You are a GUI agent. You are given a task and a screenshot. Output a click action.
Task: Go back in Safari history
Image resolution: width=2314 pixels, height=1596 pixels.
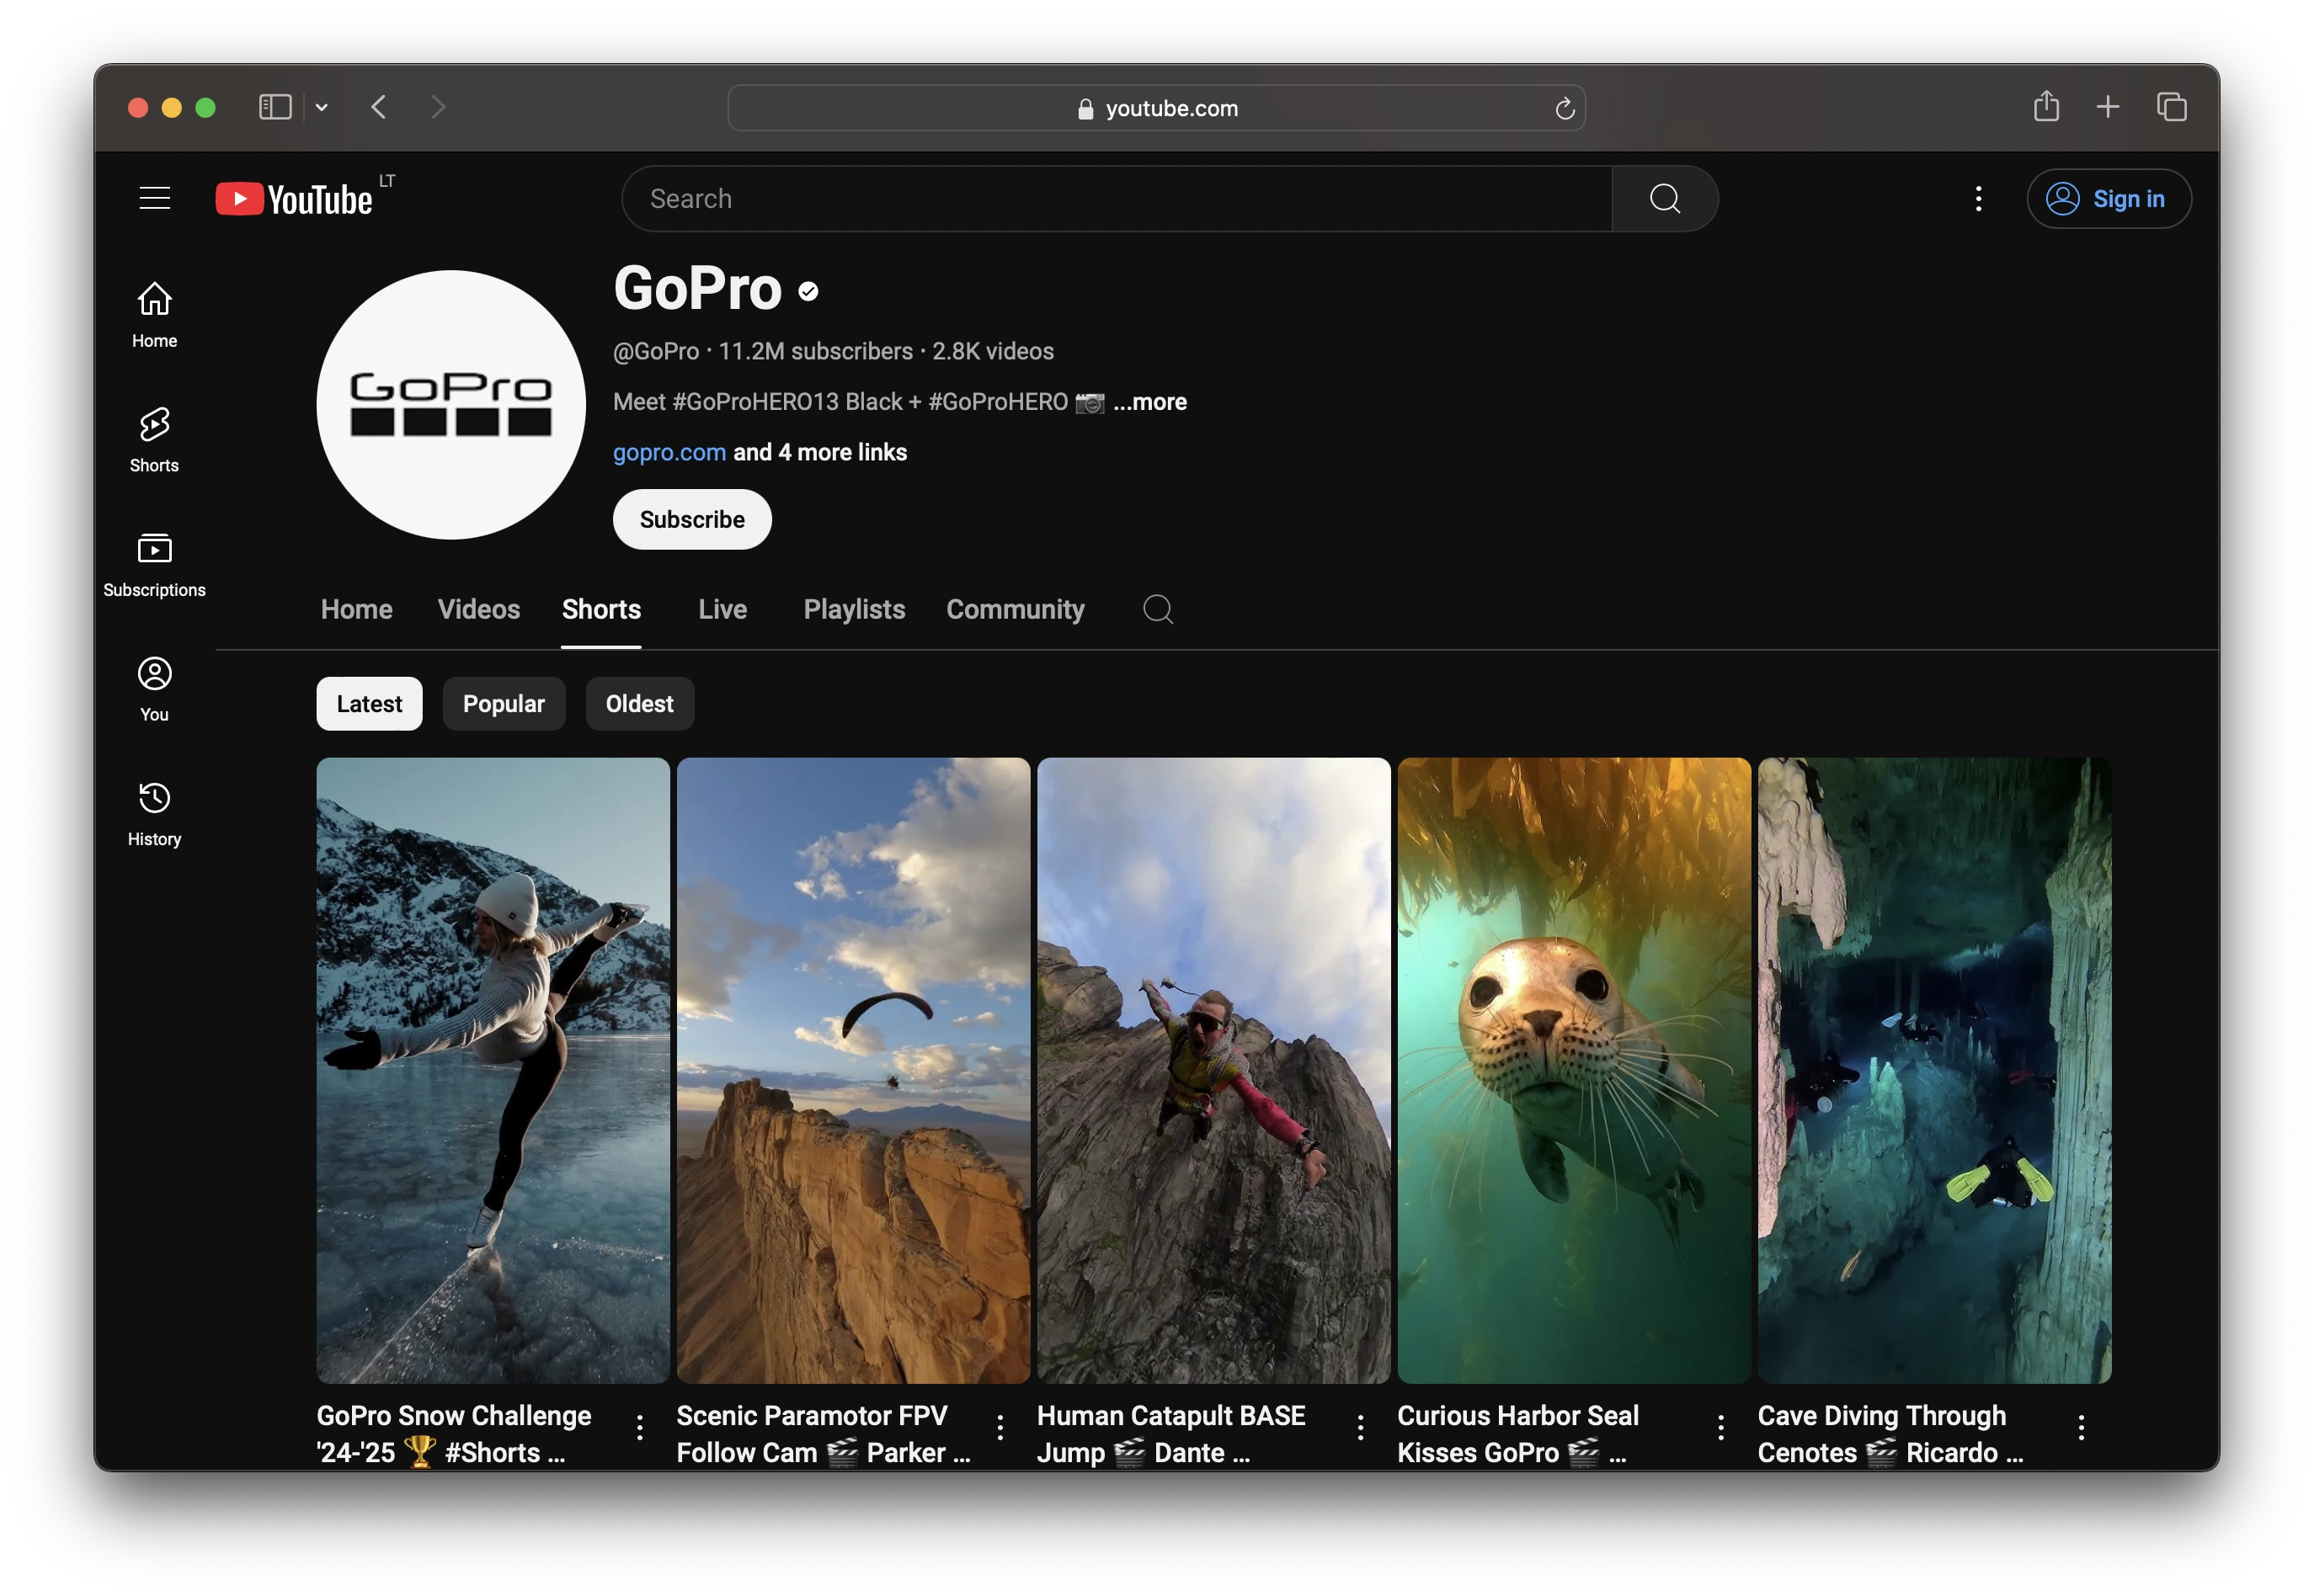tap(378, 107)
